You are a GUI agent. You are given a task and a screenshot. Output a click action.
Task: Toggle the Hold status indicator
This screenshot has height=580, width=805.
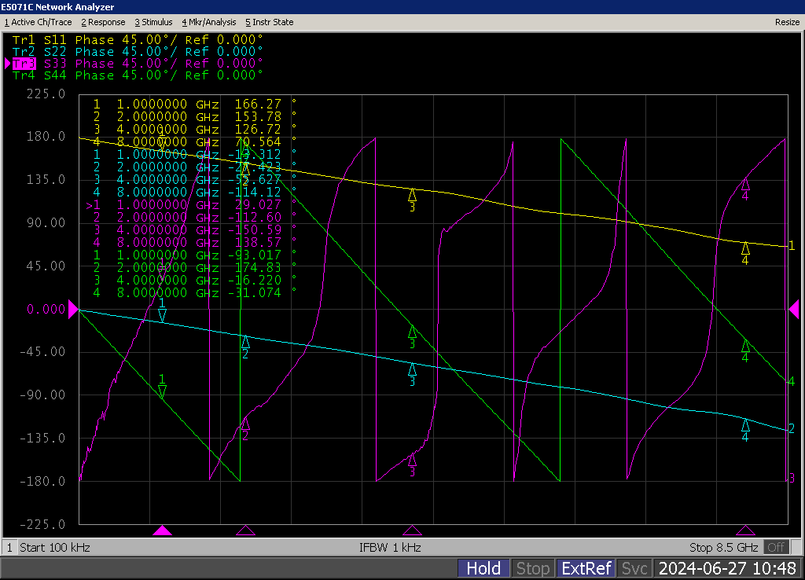tap(483, 568)
